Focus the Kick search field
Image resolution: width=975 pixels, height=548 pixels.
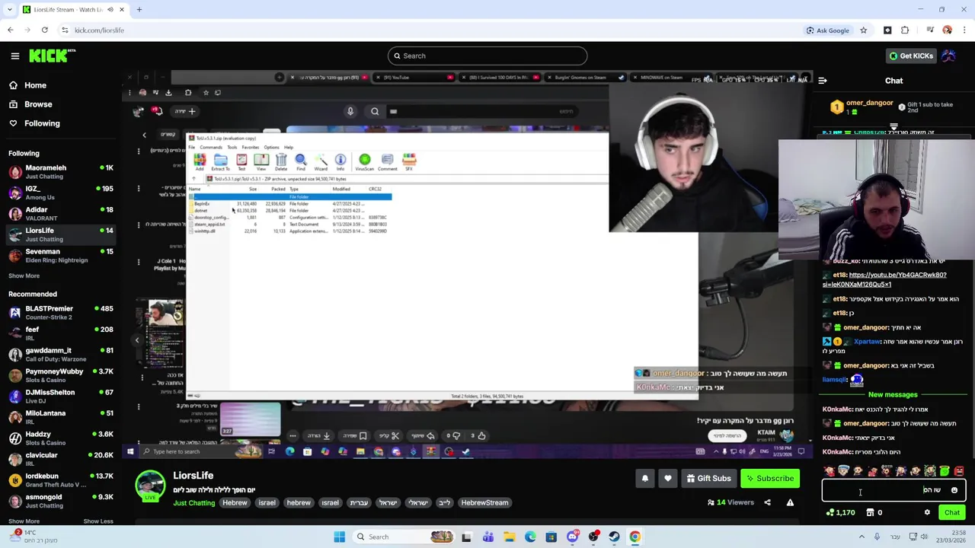(487, 56)
